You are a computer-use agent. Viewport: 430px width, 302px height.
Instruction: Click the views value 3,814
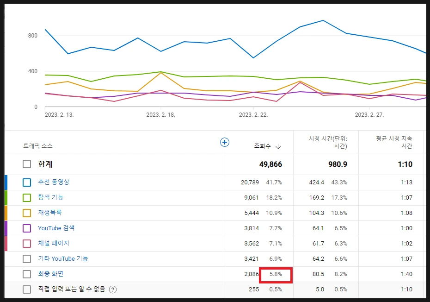coord(252,228)
